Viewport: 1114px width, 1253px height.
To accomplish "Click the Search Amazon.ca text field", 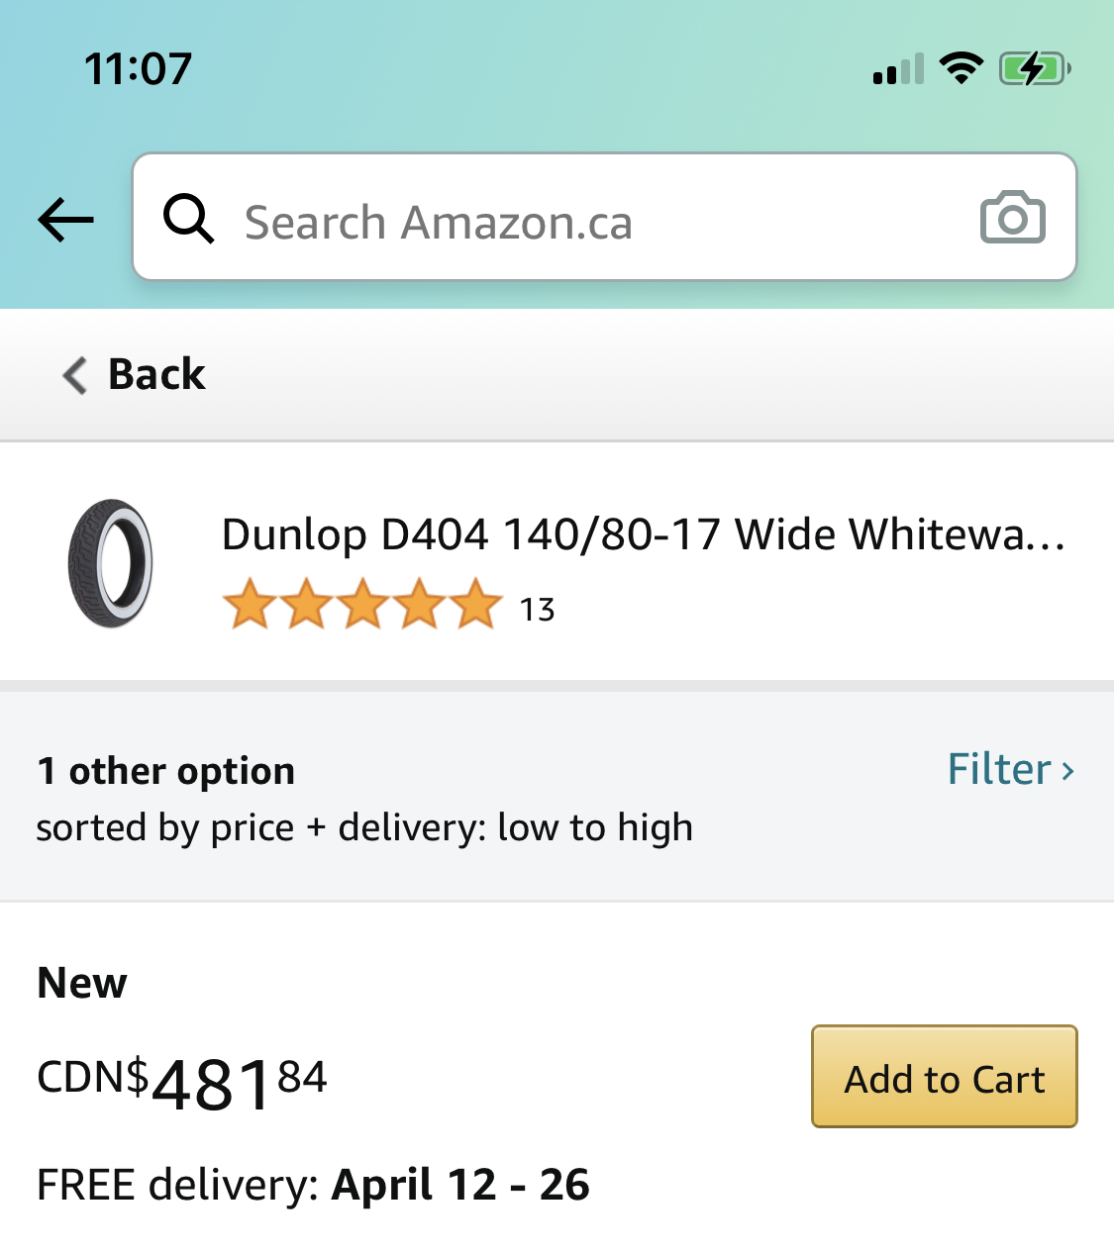I will (x=604, y=217).
